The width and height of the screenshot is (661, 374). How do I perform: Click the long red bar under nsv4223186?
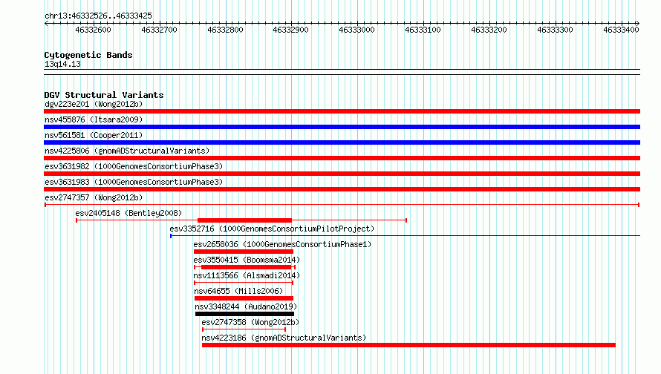tap(408, 345)
